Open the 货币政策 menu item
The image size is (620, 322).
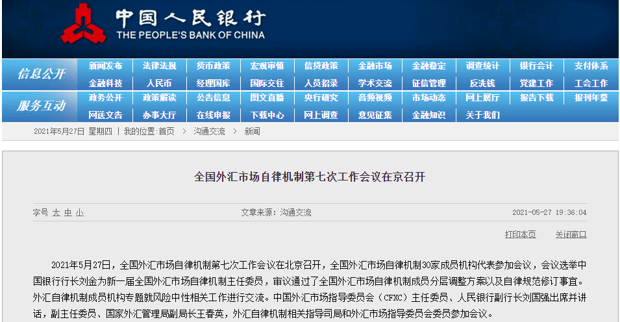pos(213,66)
